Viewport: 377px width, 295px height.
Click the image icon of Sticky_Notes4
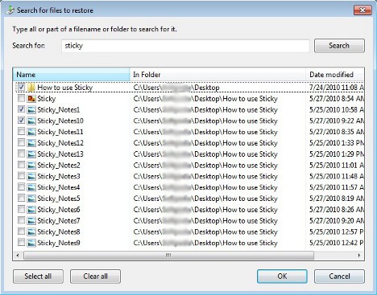[x=31, y=187]
